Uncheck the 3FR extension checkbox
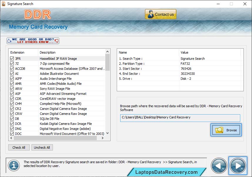The image size is (252, 177). (12, 58)
